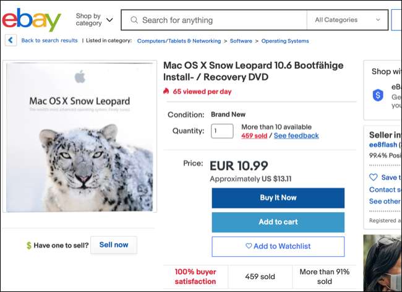Click the Save seller heart icon
The width and height of the screenshot is (402, 292).
pyautogui.click(x=373, y=178)
